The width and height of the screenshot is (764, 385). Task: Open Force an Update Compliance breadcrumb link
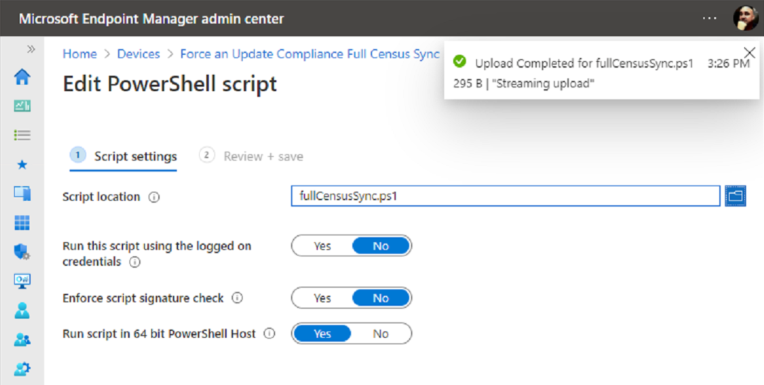click(310, 54)
